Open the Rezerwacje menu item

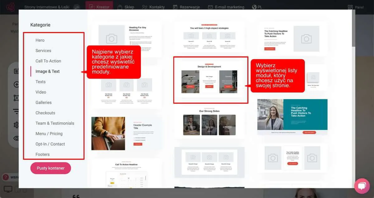186,7
